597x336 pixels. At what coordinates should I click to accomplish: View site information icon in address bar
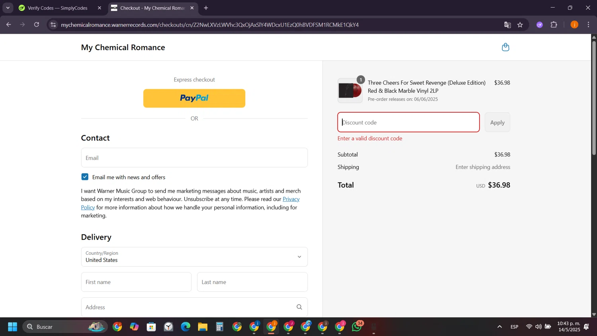click(53, 25)
